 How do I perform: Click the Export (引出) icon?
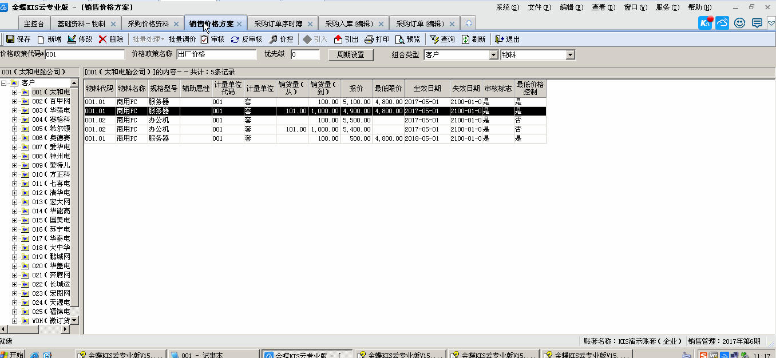338,39
